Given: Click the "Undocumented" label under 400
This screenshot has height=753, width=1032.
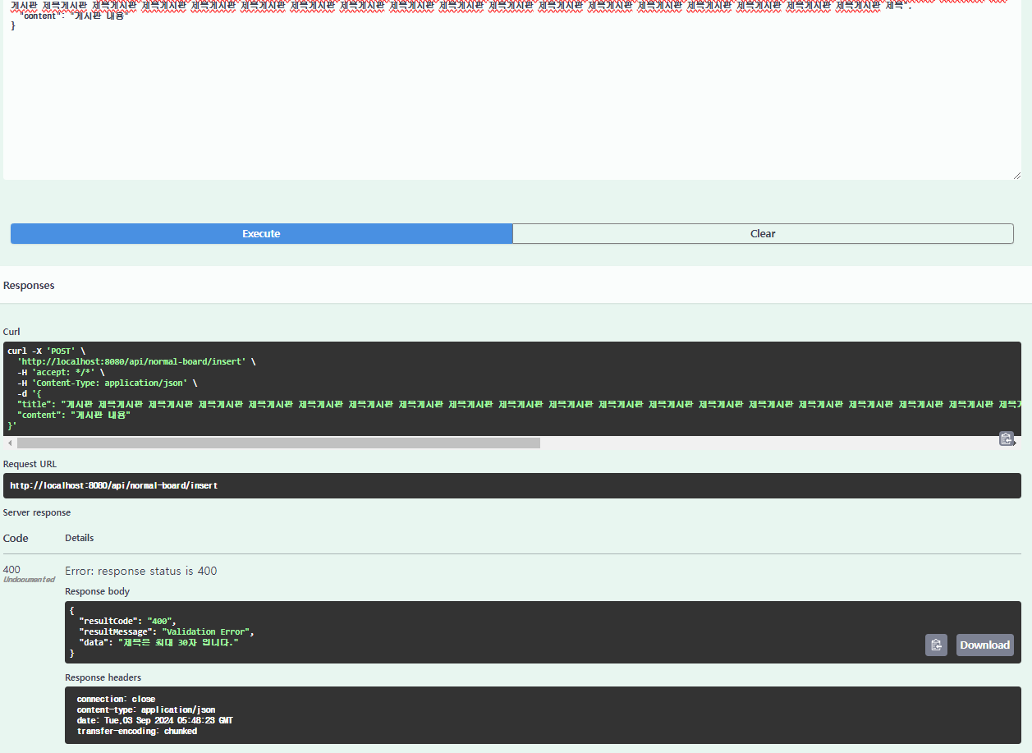Looking at the screenshot, I should click(x=29, y=580).
